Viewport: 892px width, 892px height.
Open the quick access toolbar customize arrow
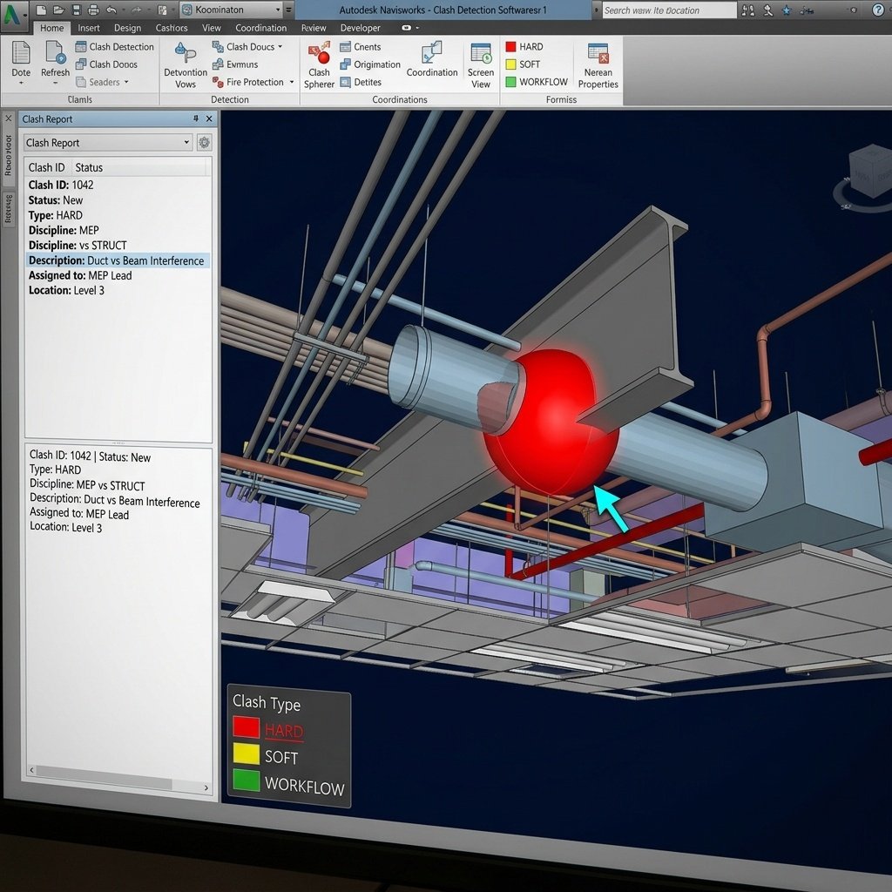point(289,10)
